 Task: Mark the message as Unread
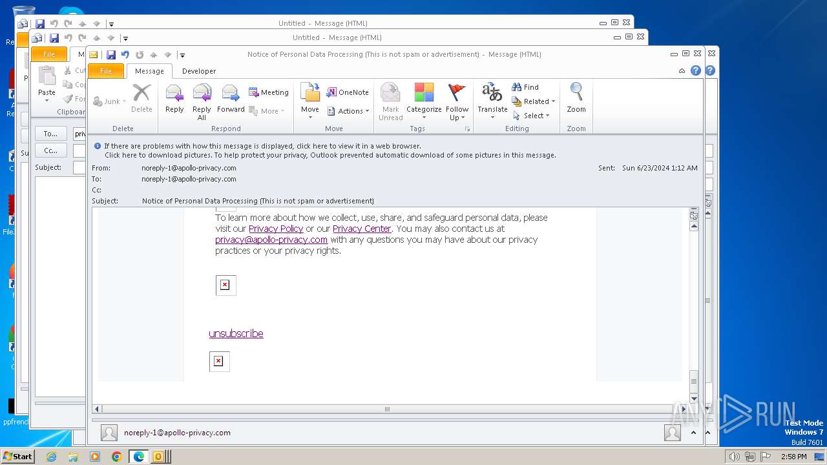[x=390, y=102]
